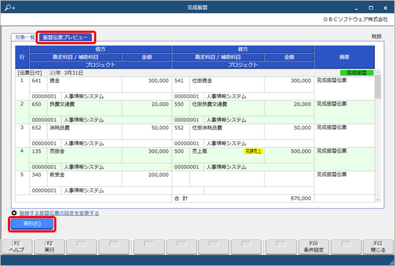Click the F2 実行 function button
Screen dimensions: 395x266
coord(49,247)
